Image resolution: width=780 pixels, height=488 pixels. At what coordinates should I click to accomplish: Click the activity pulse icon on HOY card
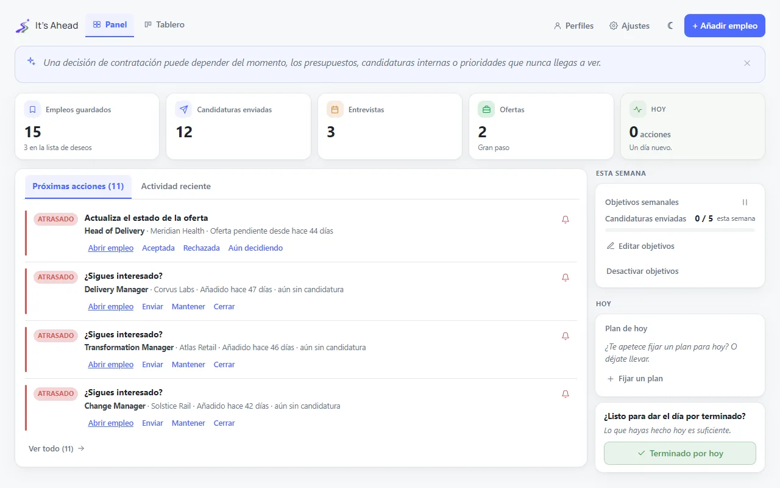click(x=637, y=110)
